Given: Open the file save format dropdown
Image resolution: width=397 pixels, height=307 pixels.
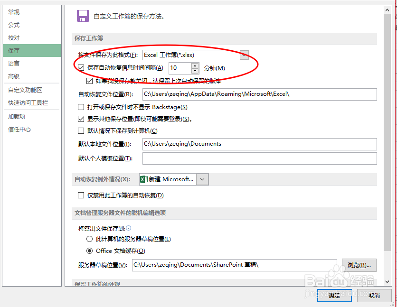Looking at the screenshot, I should (244, 55).
